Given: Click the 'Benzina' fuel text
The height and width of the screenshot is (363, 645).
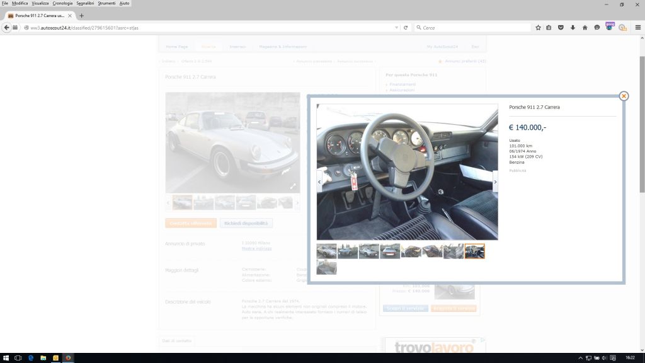Looking at the screenshot, I should click(x=517, y=162).
